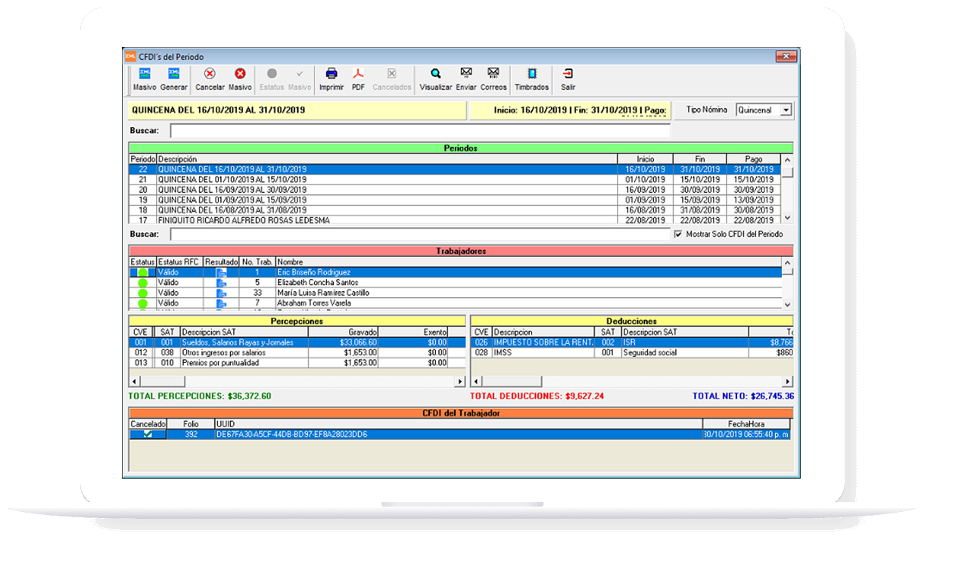Screen dimensions: 965x580
Task: Click the red Masivo cancel icon
Action: 240,73
